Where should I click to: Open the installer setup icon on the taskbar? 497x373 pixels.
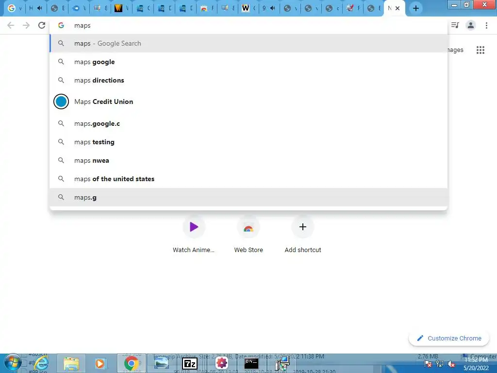[x=282, y=363]
